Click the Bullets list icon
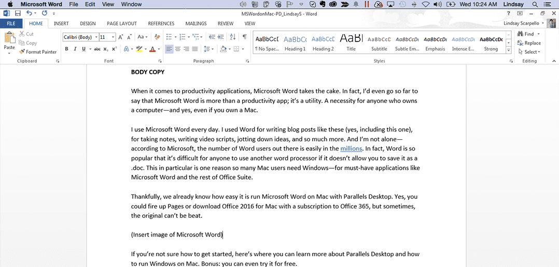The image size is (559, 267). (x=169, y=37)
